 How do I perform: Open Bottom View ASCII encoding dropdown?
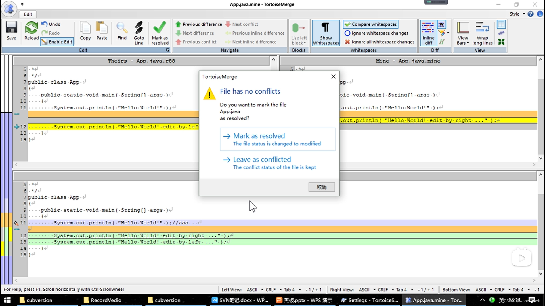click(x=484, y=290)
